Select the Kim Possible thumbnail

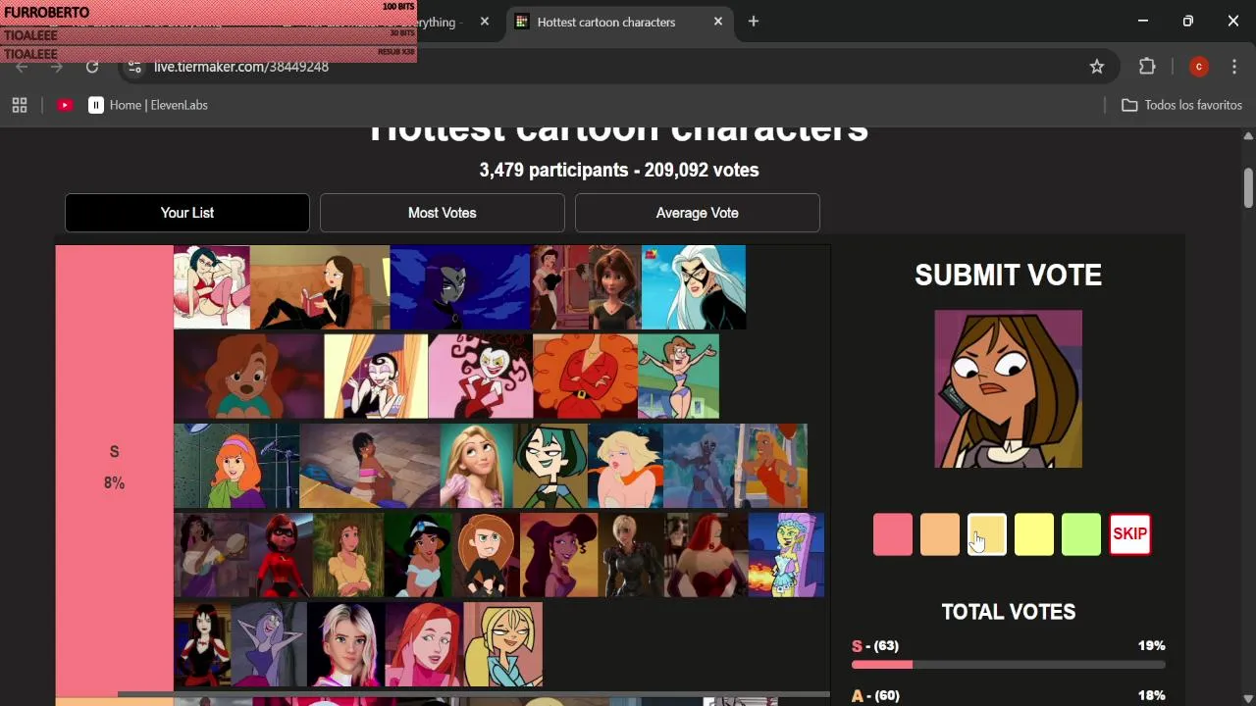(x=486, y=555)
